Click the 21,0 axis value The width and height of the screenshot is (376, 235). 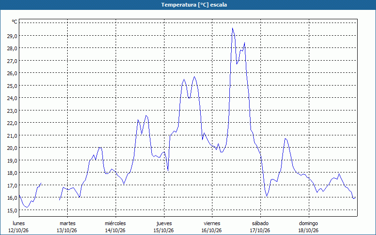pos(12,136)
